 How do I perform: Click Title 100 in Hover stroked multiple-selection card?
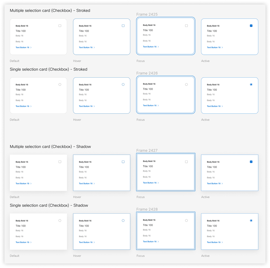coord(84,31)
